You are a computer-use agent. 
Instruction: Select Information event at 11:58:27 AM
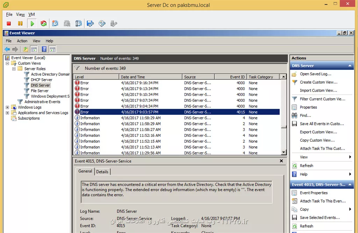(177, 129)
